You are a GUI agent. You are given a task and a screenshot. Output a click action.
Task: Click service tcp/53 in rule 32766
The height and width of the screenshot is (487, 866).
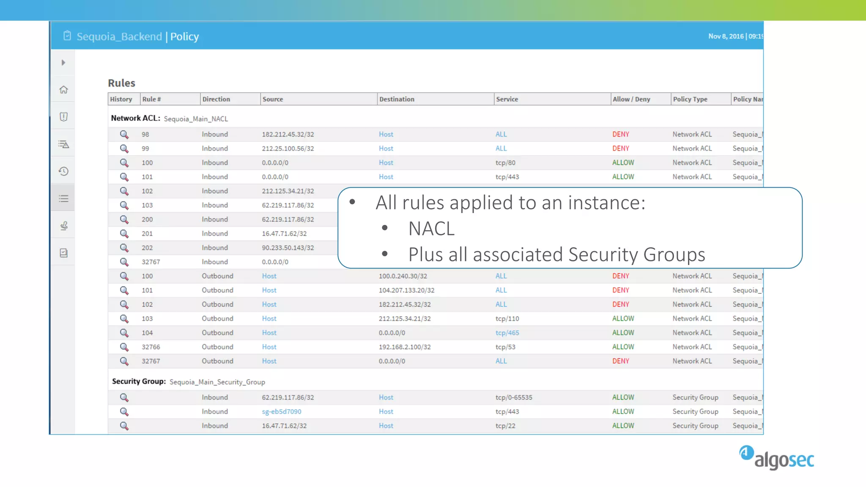click(x=505, y=347)
